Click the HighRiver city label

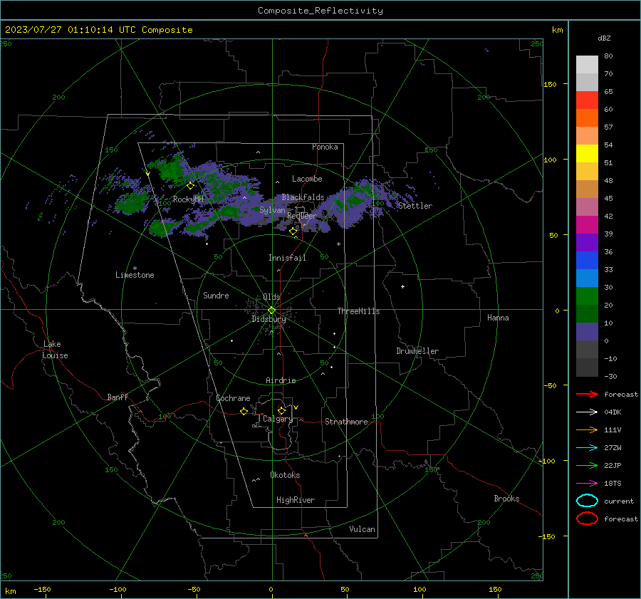pyautogui.click(x=296, y=500)
